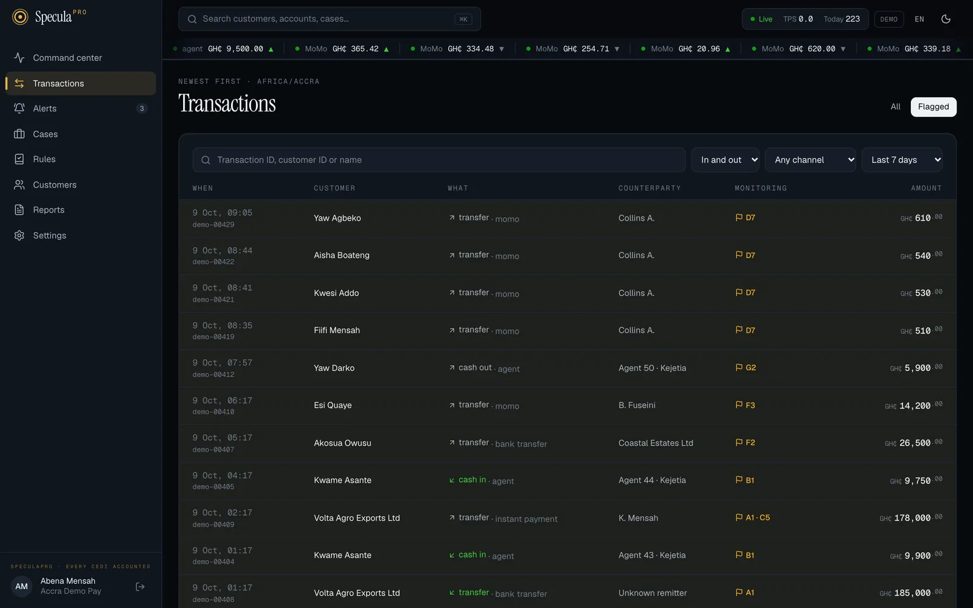Open the Settings gear icon
Image resolution: width=973 pixels, height=608 pixels.
pos(19,235)
